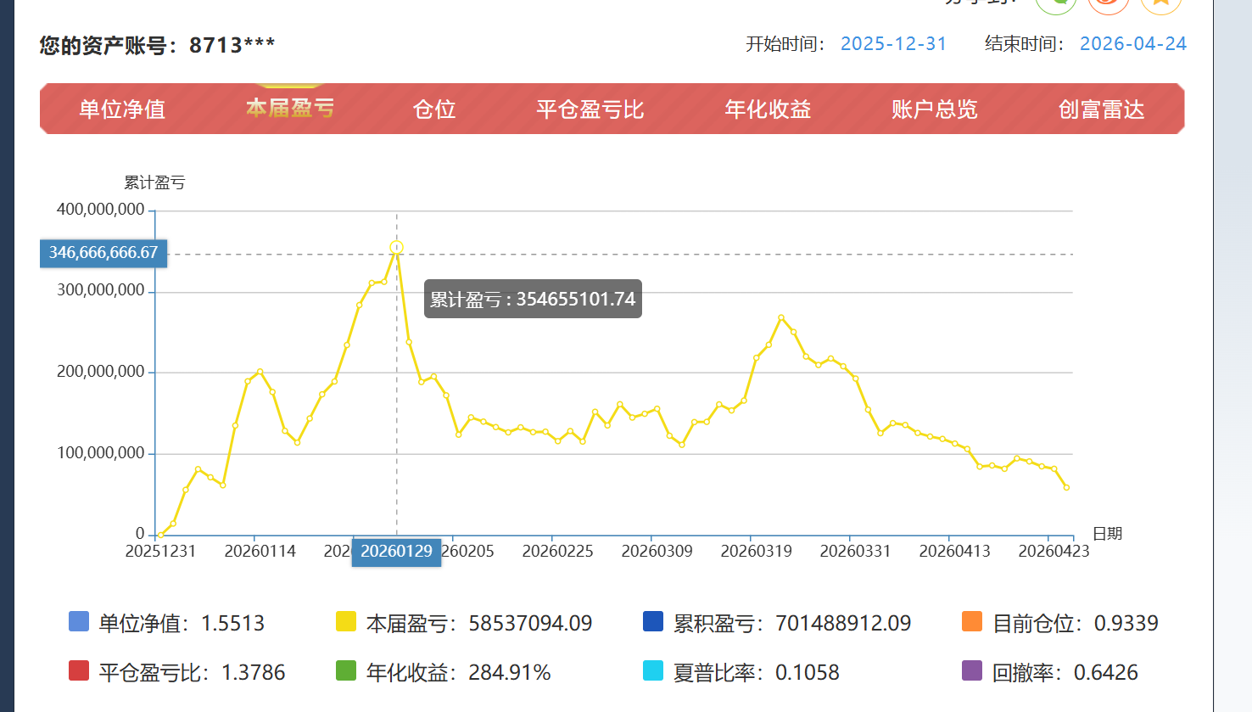The width and height of the screenshot is (1252, 712).
Task: Click the highlighted peak point on chart
Action: pyautogui.click(x=396, y=248)
